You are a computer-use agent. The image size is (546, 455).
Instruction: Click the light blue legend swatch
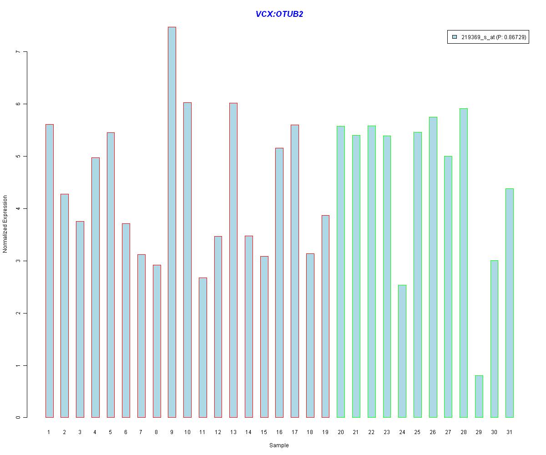tap(455, 37)
